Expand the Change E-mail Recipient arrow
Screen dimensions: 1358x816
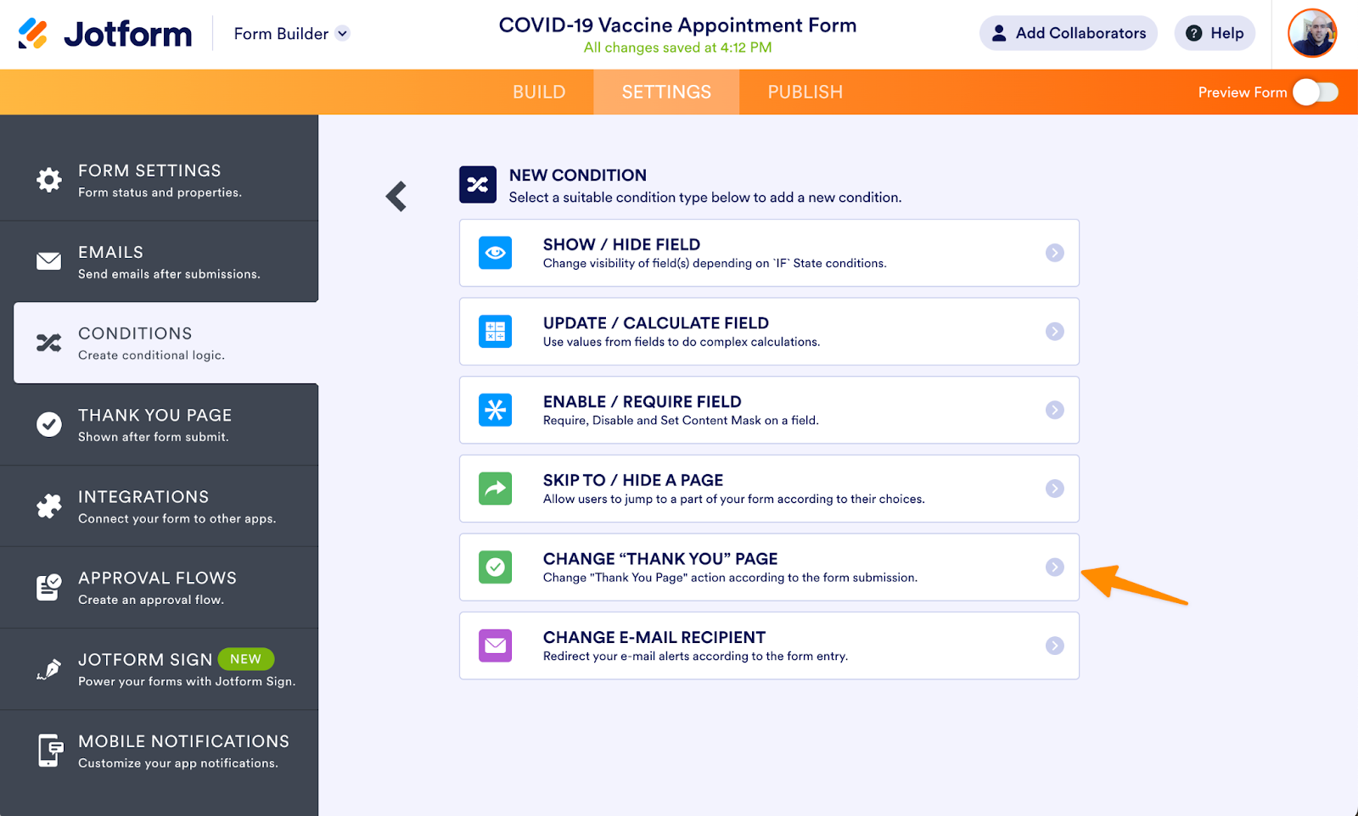pos(1054,646)
